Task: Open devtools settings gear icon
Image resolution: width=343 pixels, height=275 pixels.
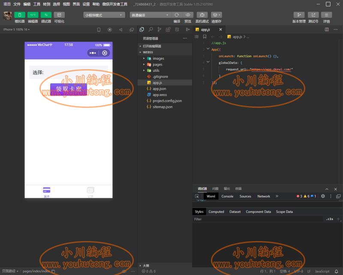Action: pos(323,196)
